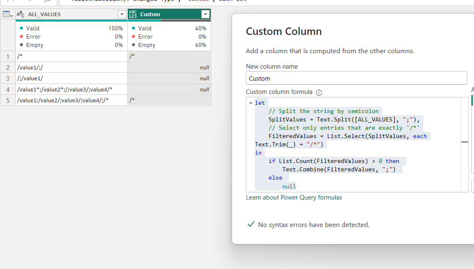
Task: Open the Custom column filter dropdown
Action: click(x=205, y=14)
